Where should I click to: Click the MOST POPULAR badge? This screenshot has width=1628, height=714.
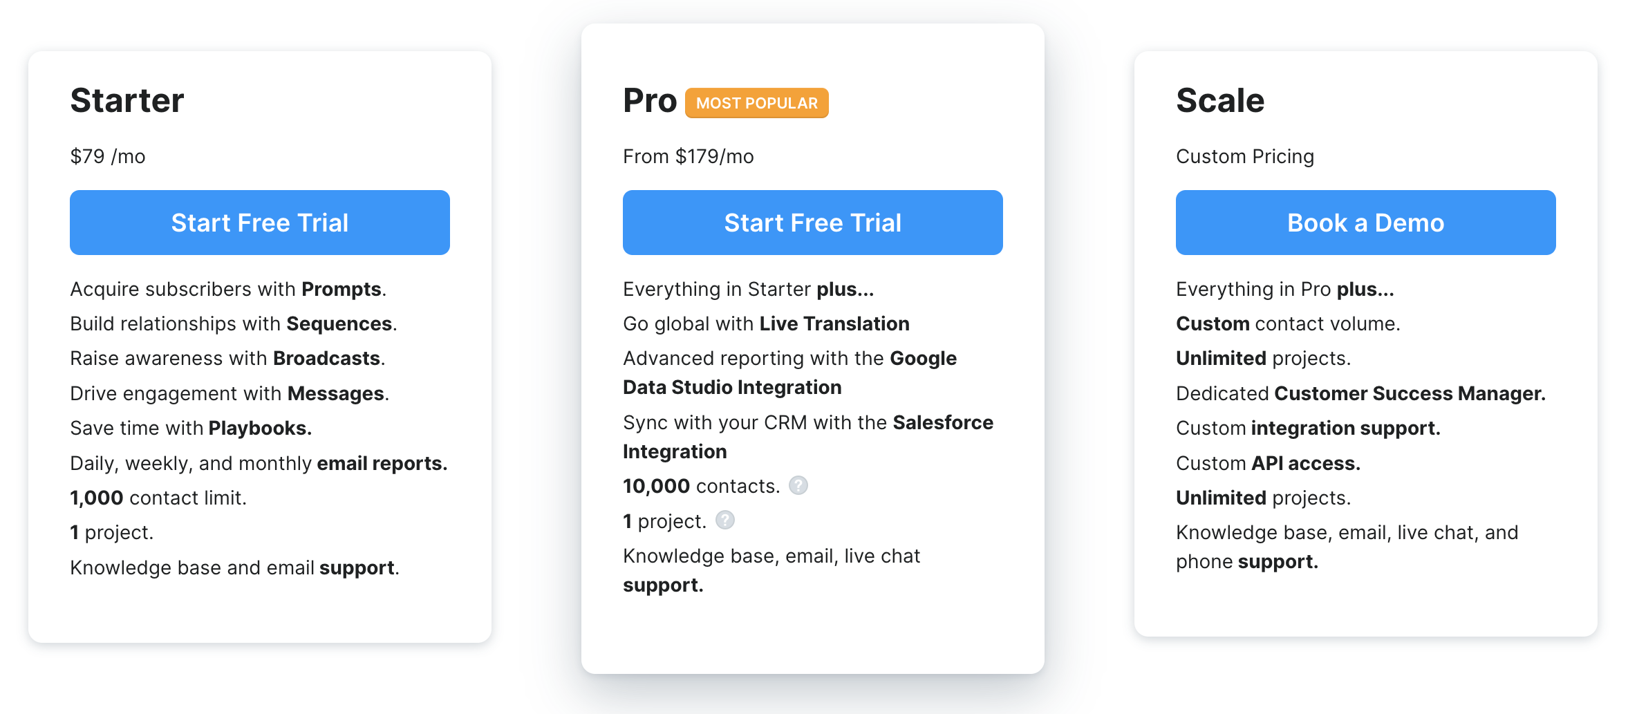coord(757,103)
